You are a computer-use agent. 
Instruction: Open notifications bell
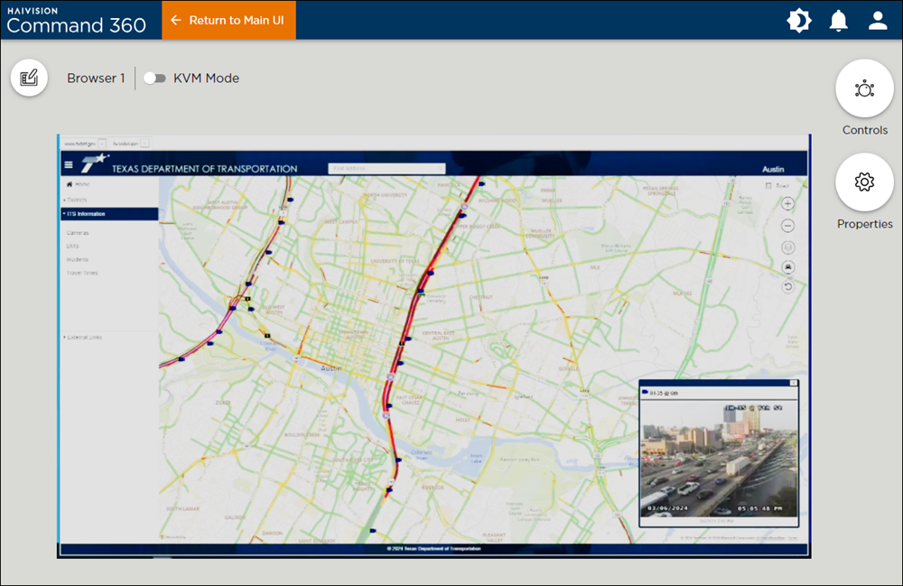point(839,21)
